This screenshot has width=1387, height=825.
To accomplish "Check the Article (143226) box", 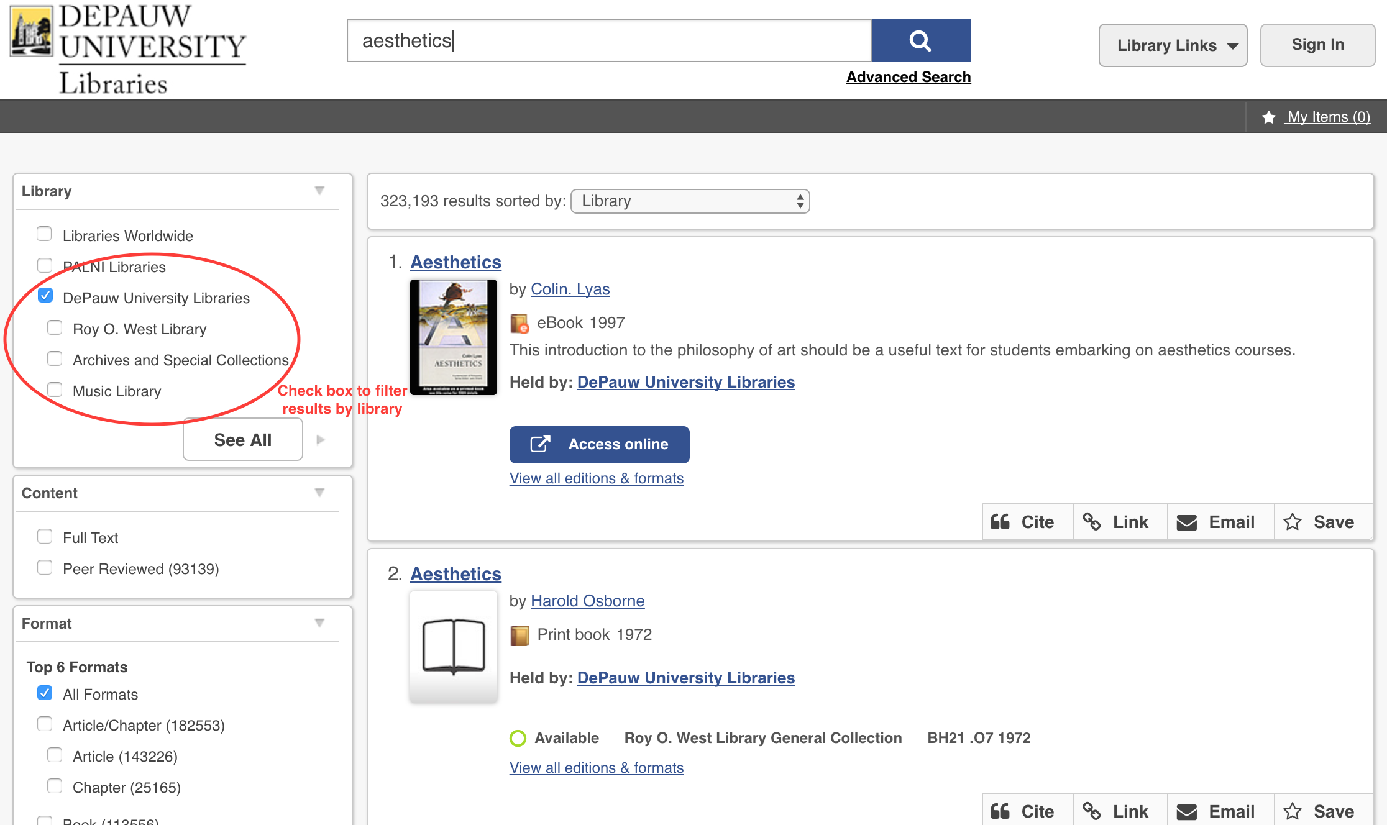I will (55, 755).
